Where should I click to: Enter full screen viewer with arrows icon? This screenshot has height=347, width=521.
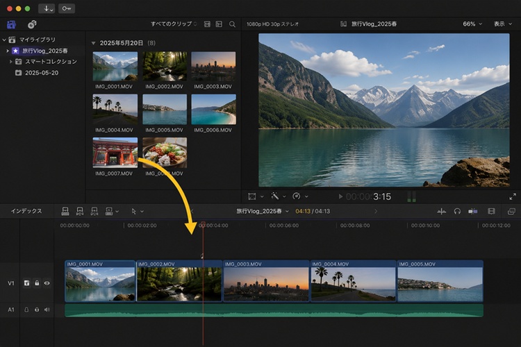[x=513, y=196]
